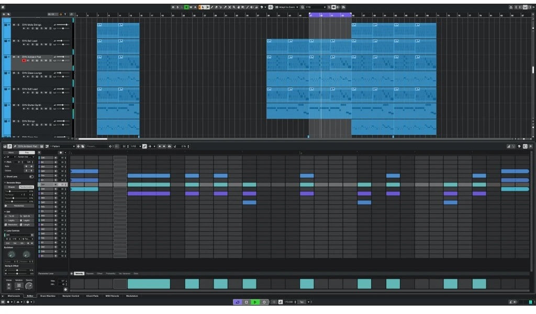Click the playback direction arrow icon
536x314 pixels.
tap(150, 146)
